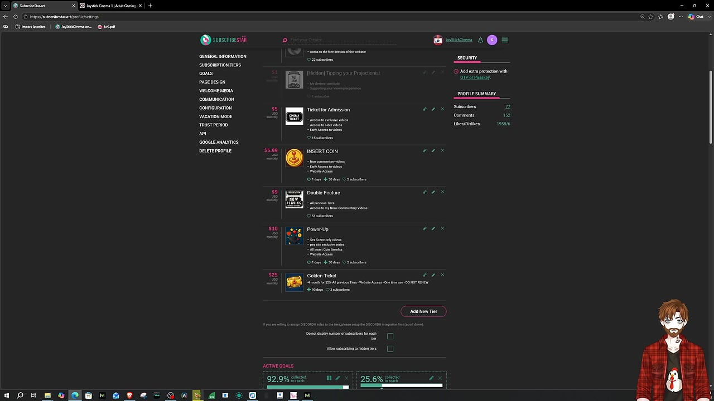Image resolution: width=714 pixels, height=401 pixels.
Task: Edit the Ticket for Admission tier pencil icon
Action: coord(433,109)
